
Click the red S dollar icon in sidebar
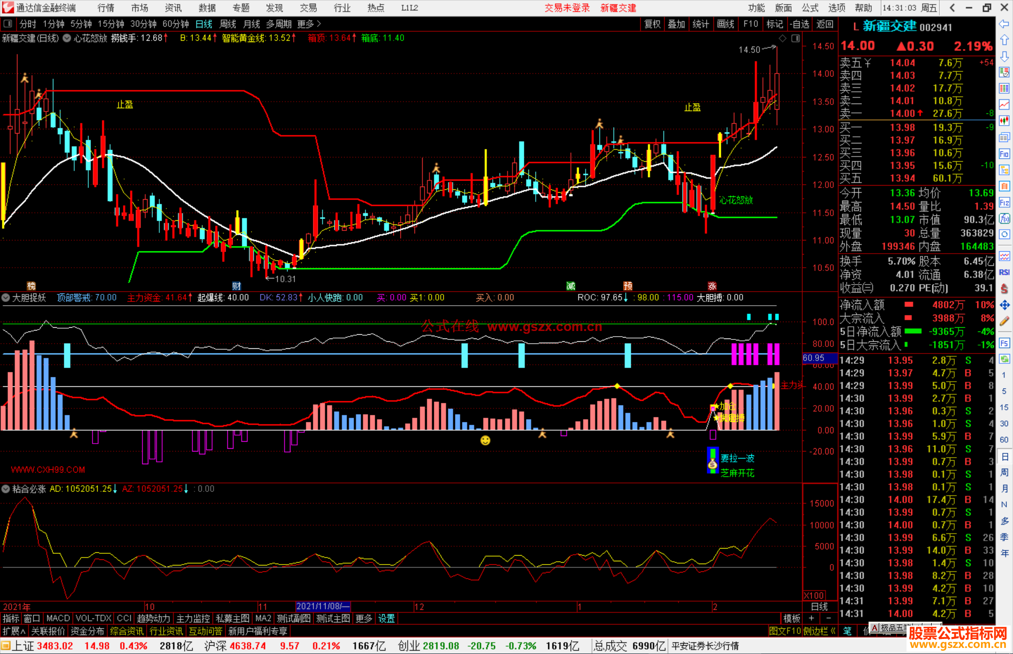pos(1004,288)
